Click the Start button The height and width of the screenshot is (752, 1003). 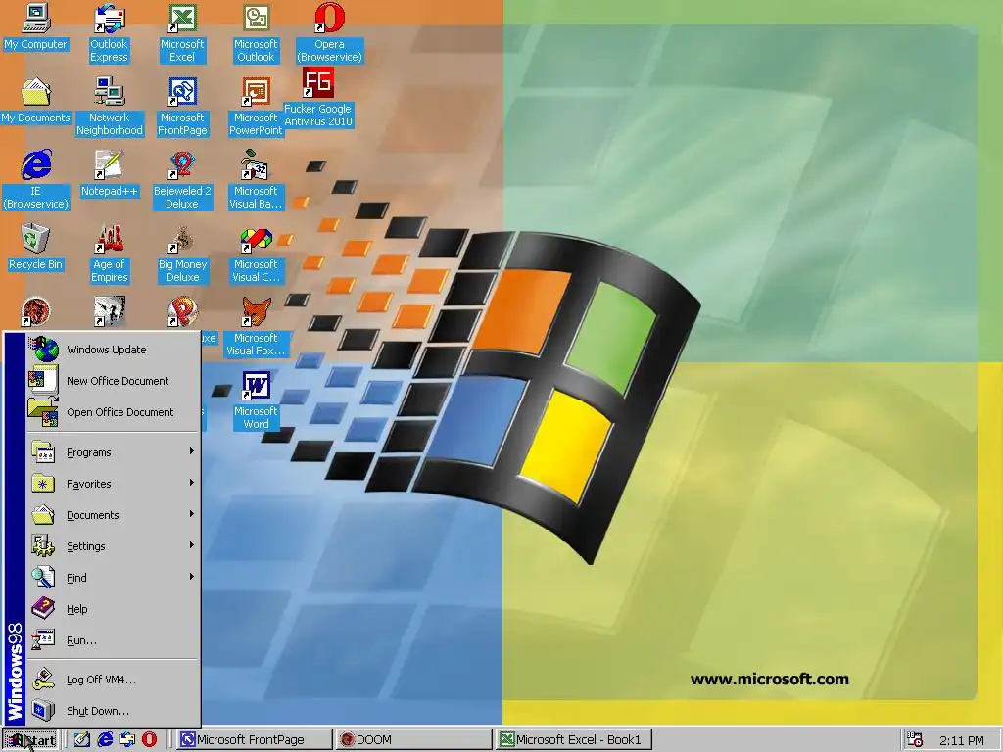pos(29,740)
